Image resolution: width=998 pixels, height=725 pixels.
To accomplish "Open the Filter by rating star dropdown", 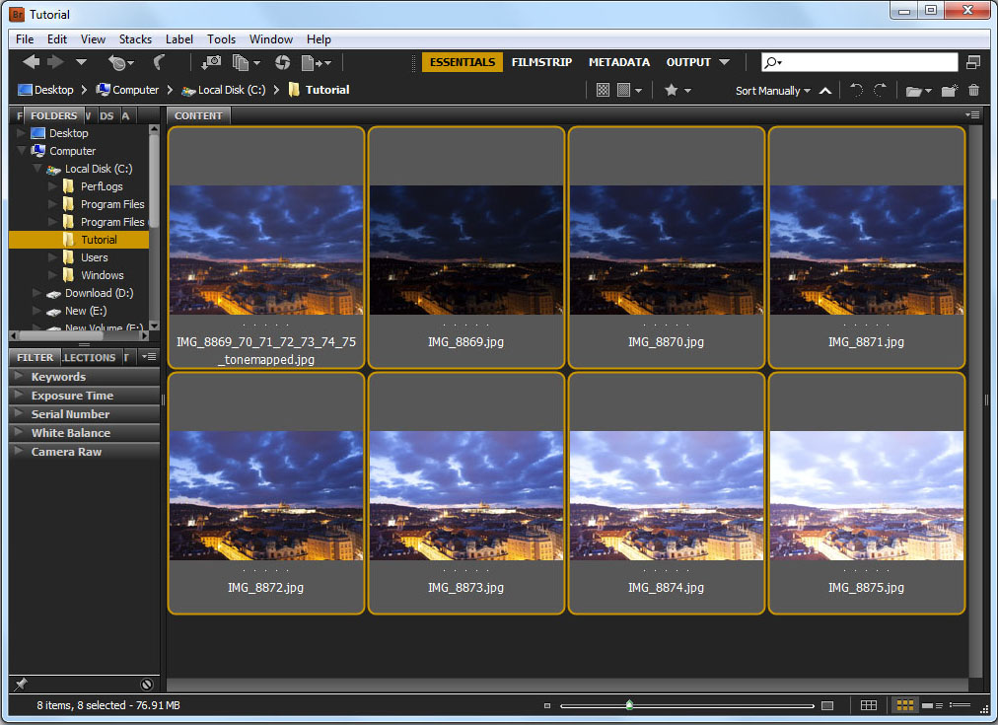I will click(x=677, y=90).
